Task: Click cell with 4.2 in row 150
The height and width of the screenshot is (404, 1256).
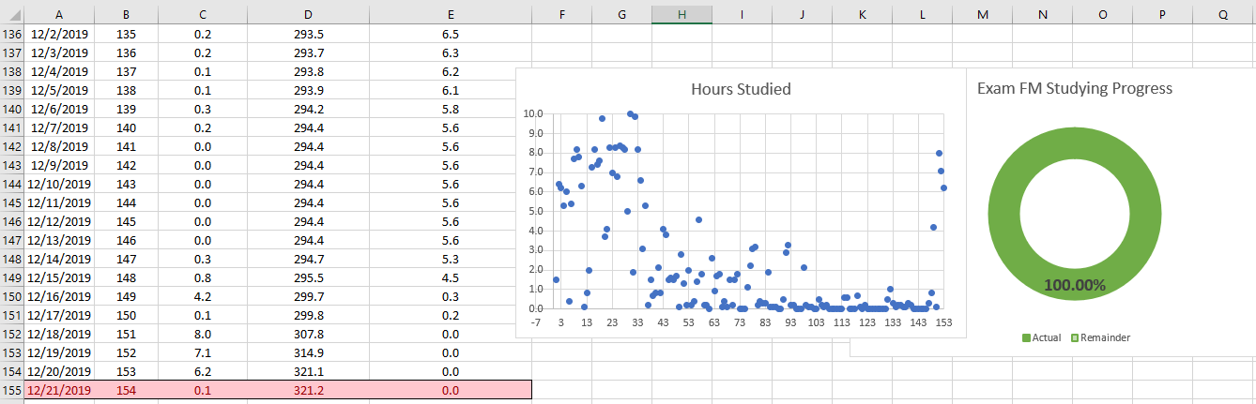Action: click(202, 296)
